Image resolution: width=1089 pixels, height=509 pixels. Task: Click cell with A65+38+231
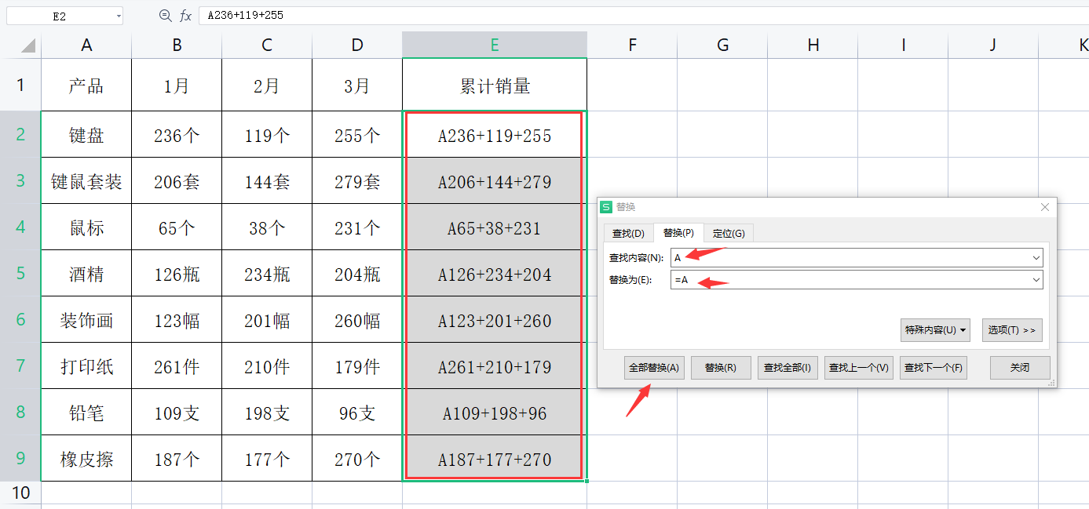495,228
